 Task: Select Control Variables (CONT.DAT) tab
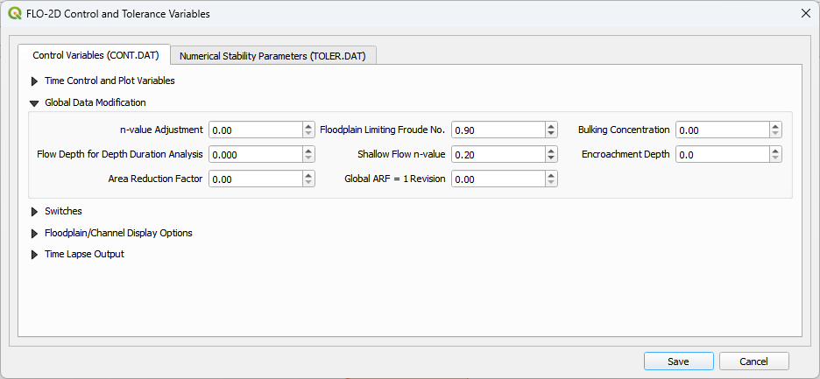click(x=95, y=54)
